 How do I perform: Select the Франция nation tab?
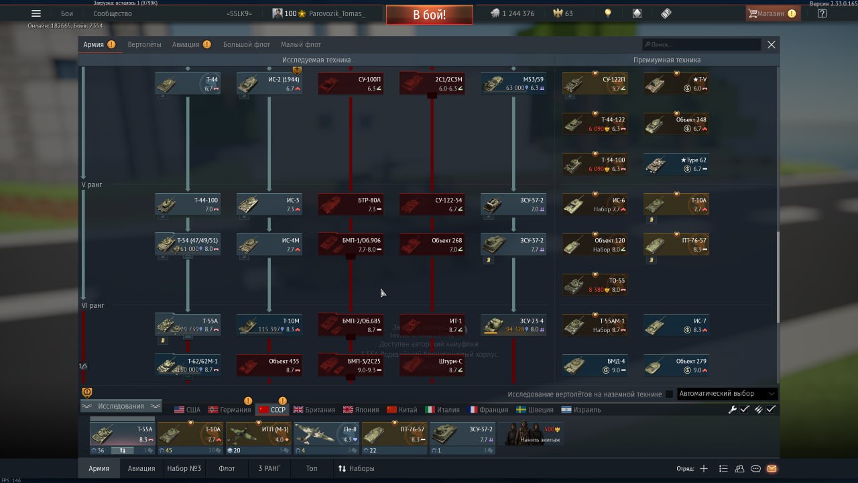tap(489, 409)
